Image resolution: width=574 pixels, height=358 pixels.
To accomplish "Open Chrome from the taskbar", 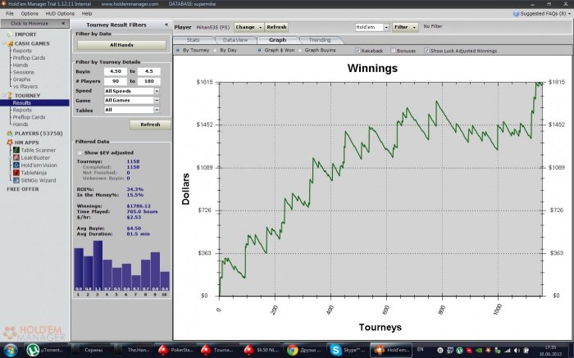I will (304, 350).
